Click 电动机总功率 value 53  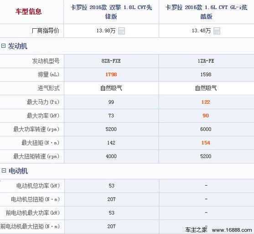(x=111, y=186)
